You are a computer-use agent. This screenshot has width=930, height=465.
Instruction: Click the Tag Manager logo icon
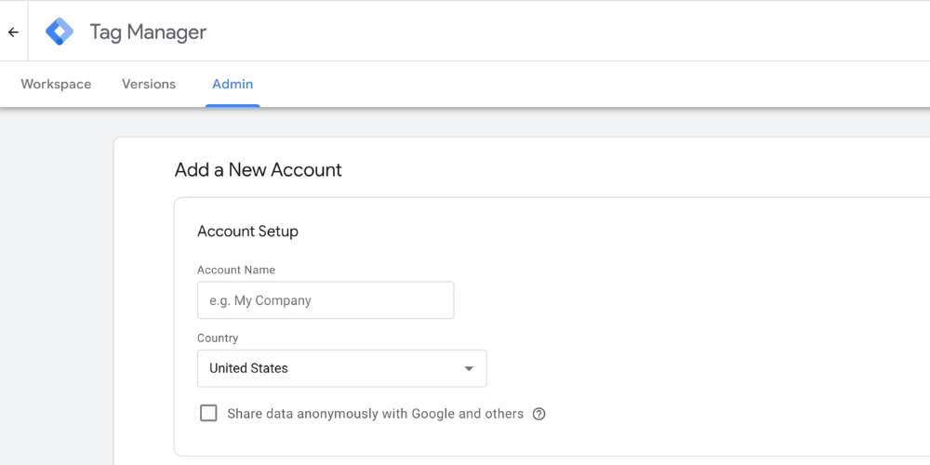pyautogui.click(x=60, y=32)
